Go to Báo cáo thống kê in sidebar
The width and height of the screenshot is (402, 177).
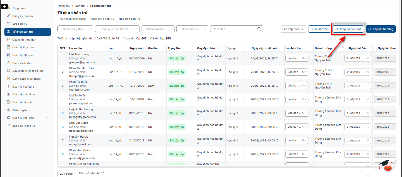[24, 126]
